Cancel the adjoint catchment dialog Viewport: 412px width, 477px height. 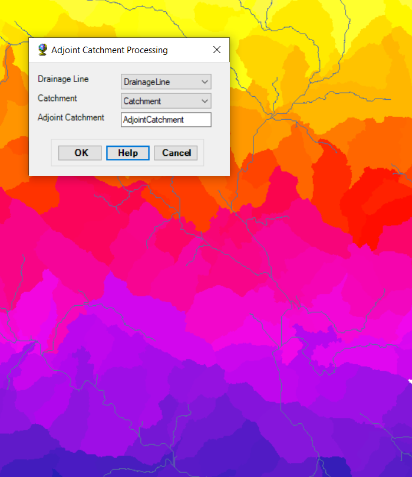tap(176, 153)
